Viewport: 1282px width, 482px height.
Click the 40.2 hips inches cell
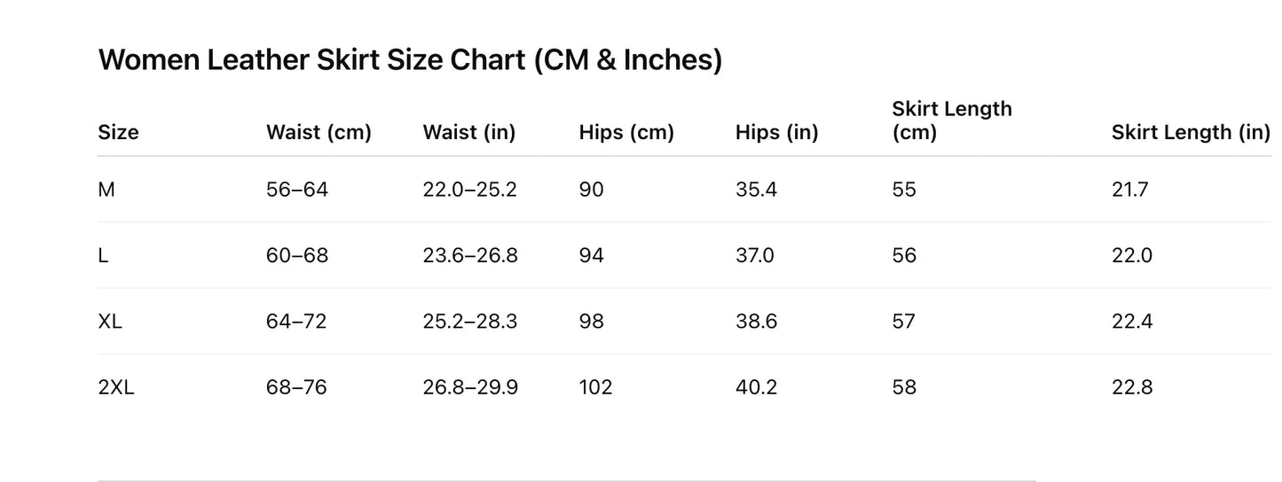[x=756, y=387]
